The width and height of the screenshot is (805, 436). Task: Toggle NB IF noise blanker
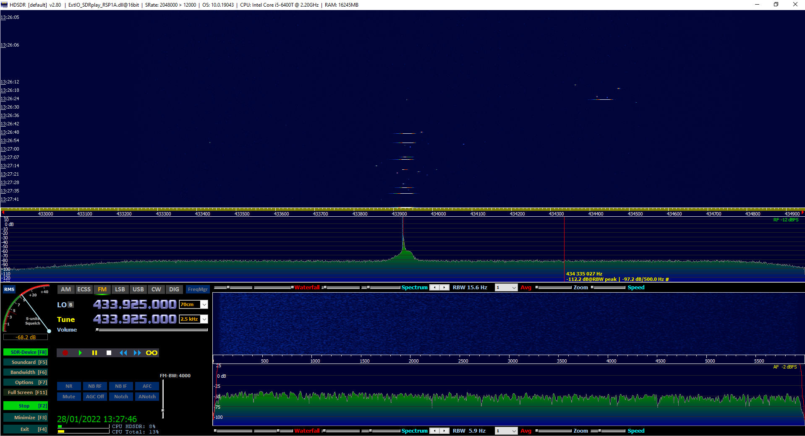[121, 386]
